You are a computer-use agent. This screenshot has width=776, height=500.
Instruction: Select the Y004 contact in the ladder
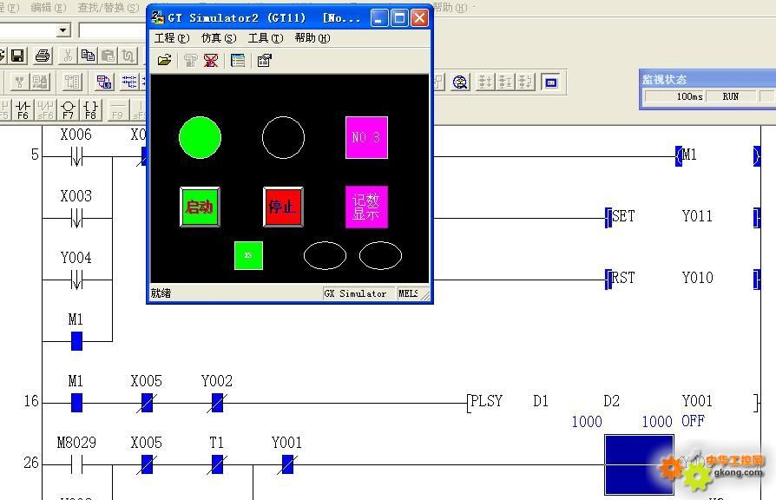point(76,280)
